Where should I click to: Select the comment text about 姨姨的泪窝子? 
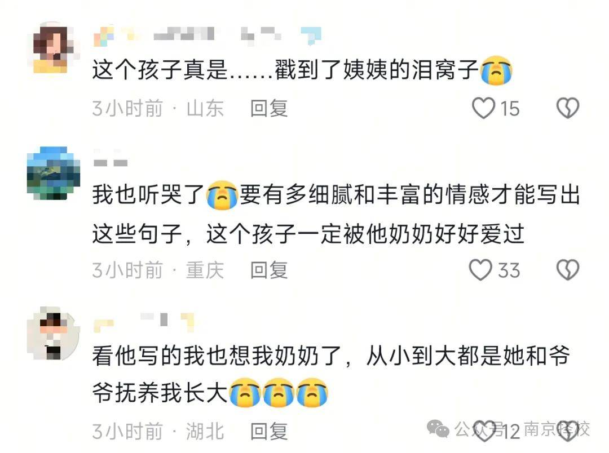(302, 70)
